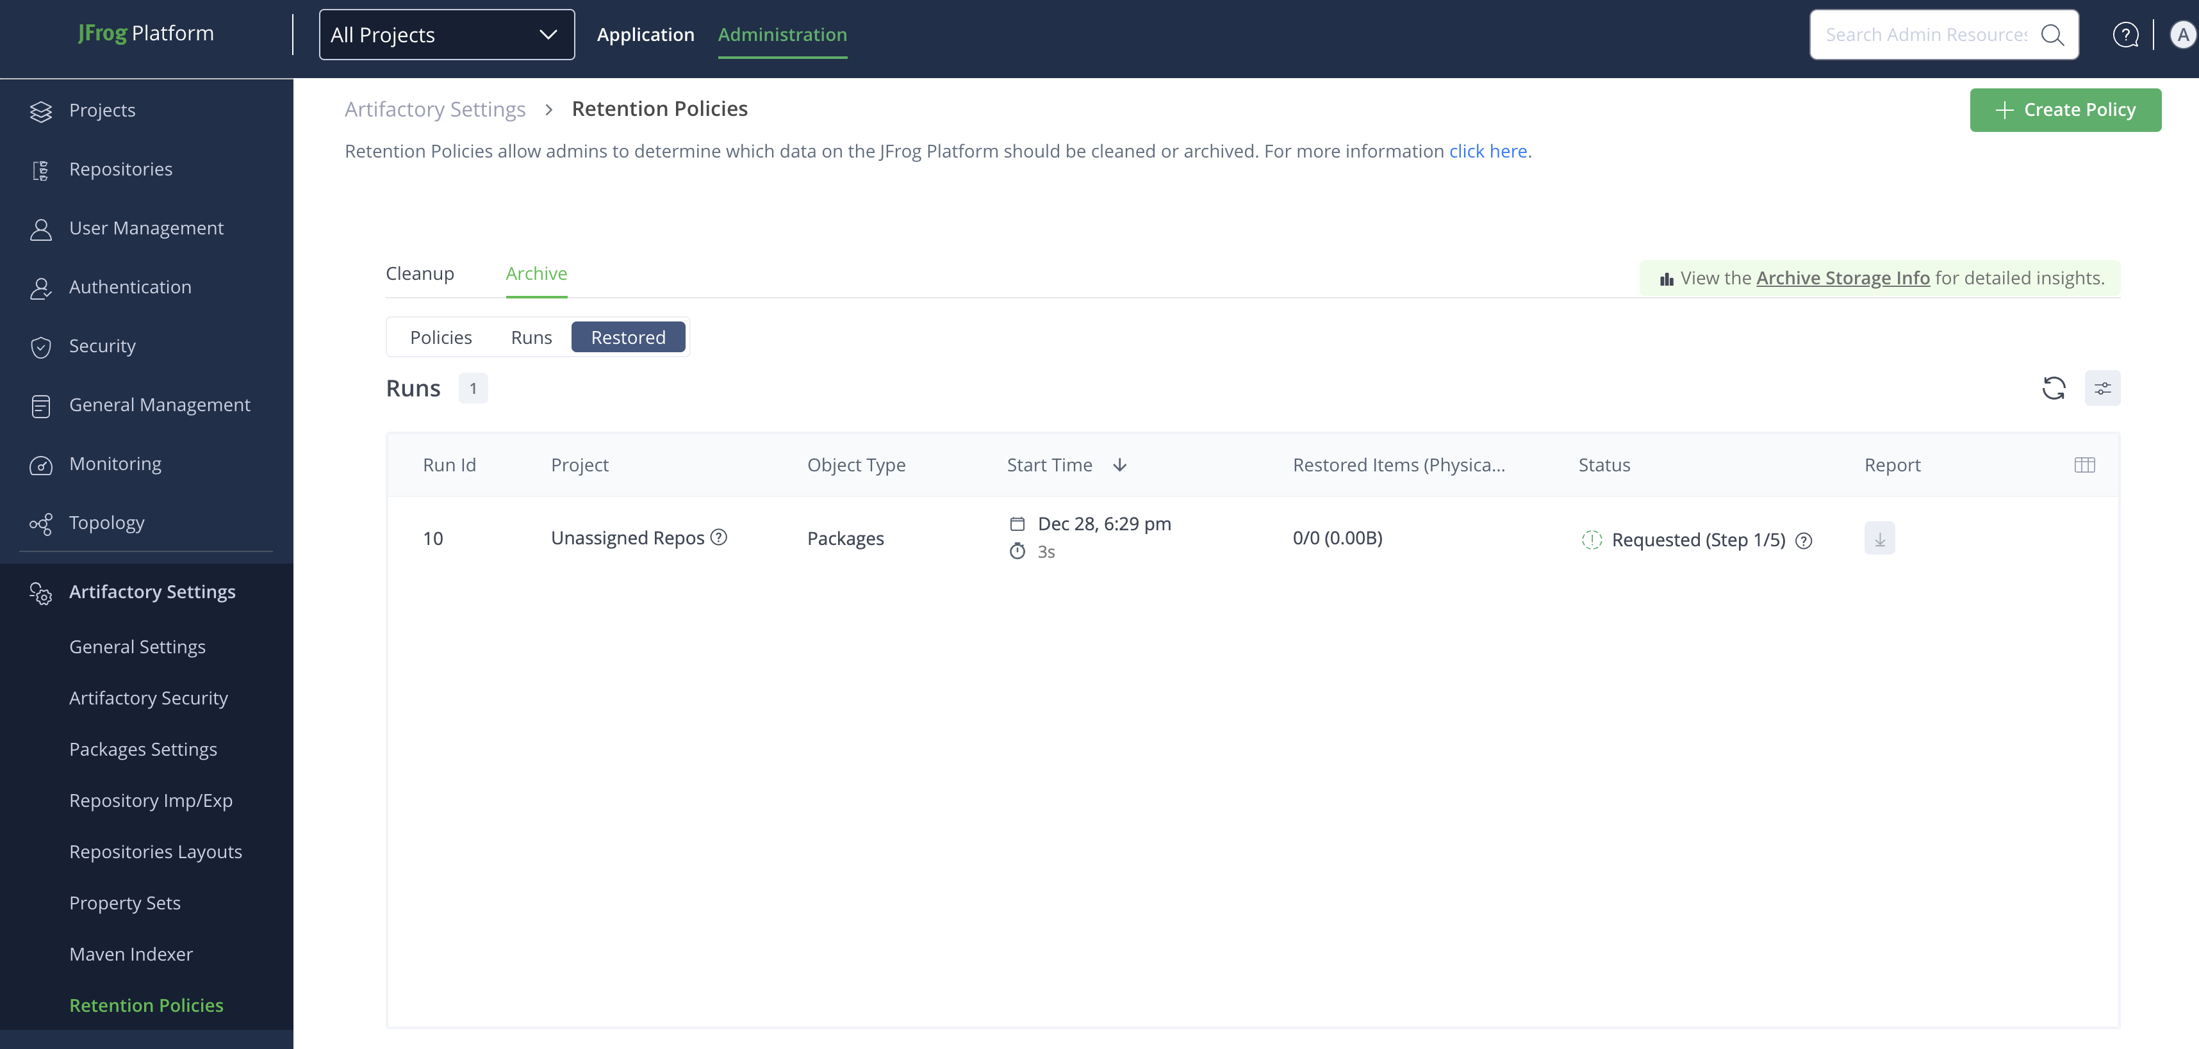Collapse the Artifactory Settings sidebar section
Image resolution: width=2199 pixels, height=1049 pixels.
point(152,592)
